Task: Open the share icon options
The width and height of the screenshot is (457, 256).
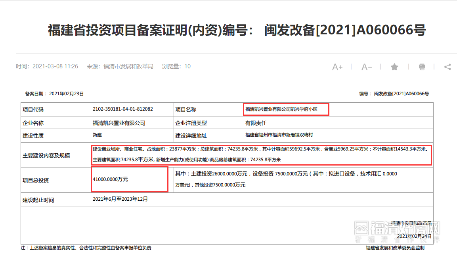Action: (447, 67)
